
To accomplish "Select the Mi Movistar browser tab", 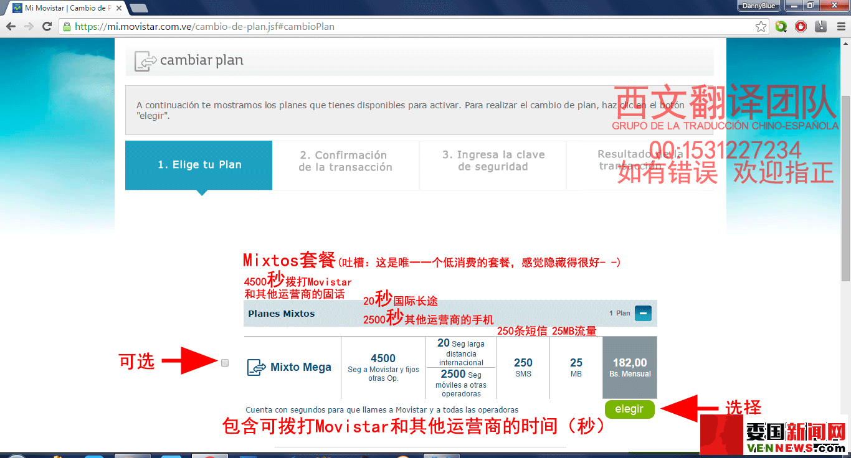I will point(65,8).
